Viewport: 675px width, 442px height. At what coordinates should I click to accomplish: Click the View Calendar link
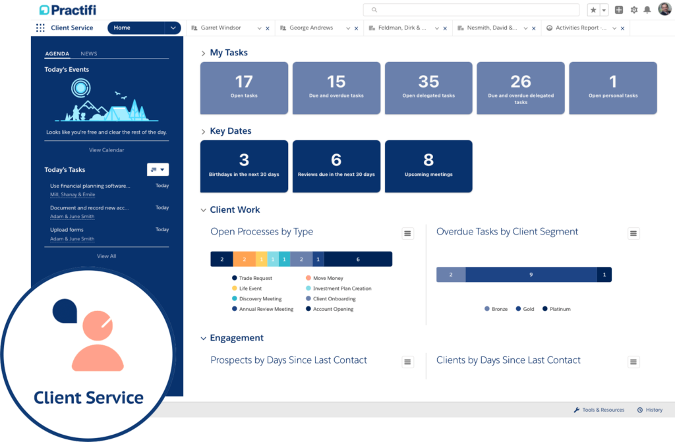point(106,150)
